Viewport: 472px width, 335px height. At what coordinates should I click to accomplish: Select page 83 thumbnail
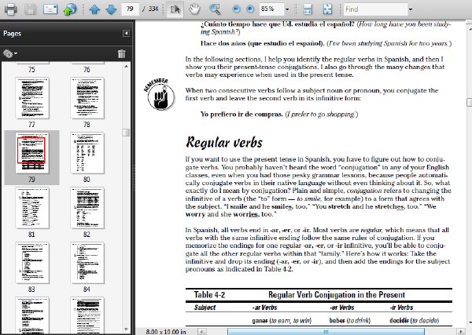pyautogui.click(x=32, y=263)
